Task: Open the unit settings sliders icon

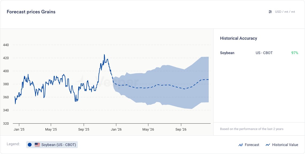Action: [x=270, y=12]
